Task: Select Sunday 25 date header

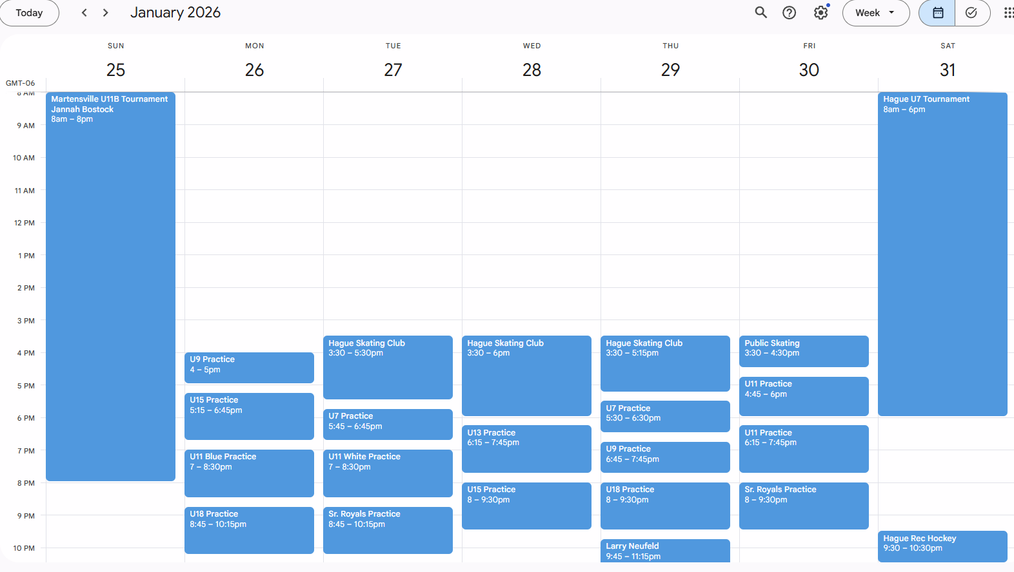Action: (x=116, y=70)
